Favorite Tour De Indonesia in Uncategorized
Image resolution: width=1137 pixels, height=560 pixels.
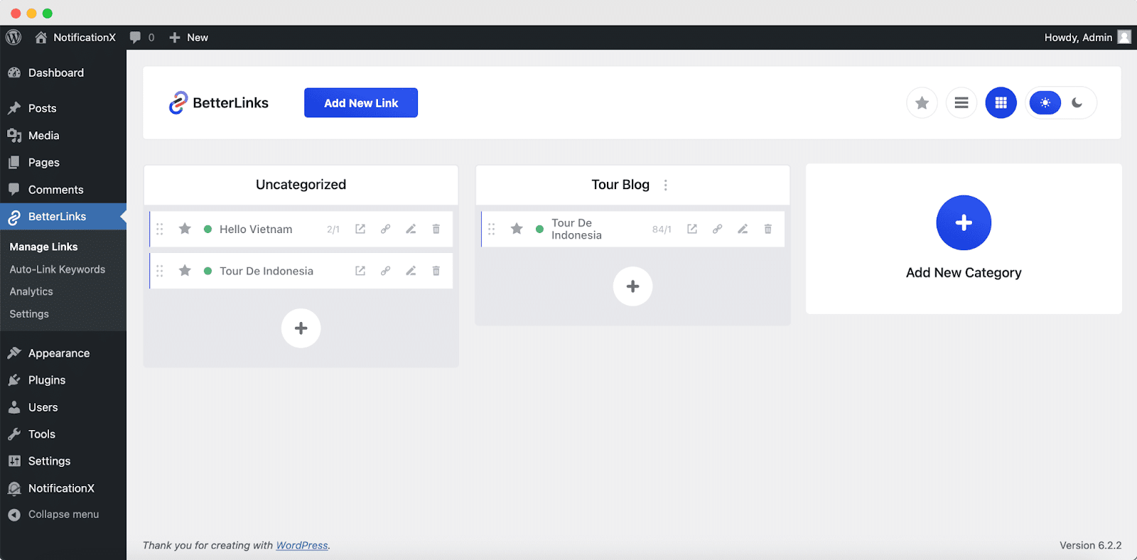[185, 271]
